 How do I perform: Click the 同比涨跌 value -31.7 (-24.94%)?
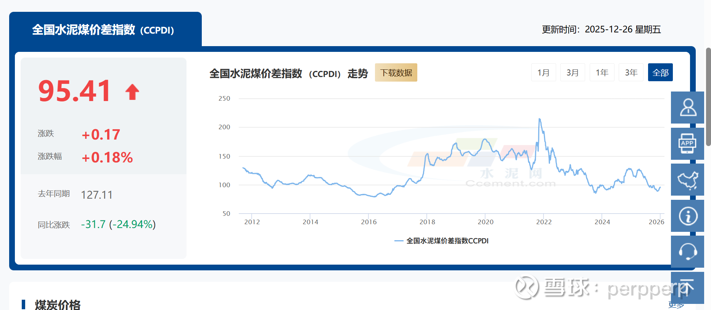[118, 224]
